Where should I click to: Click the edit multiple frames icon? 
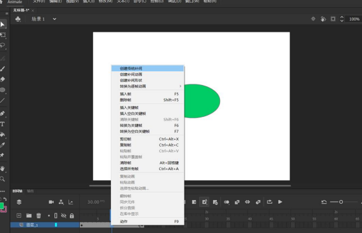pyautogui.click(x=237, y=203)
